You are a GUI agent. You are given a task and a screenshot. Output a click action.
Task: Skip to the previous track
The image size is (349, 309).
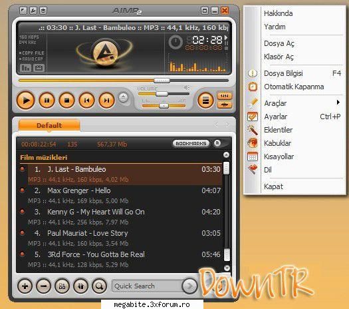[87, 101]
